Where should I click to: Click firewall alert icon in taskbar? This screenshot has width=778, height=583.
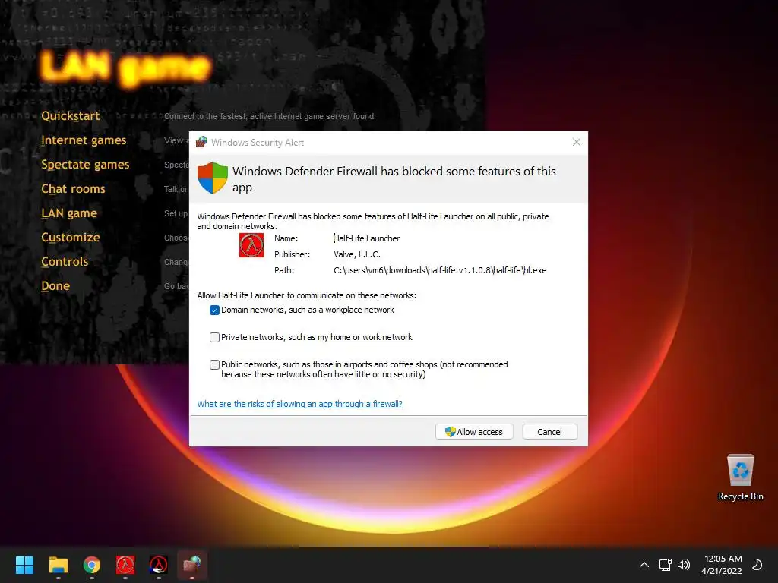[x=192, y=565]
